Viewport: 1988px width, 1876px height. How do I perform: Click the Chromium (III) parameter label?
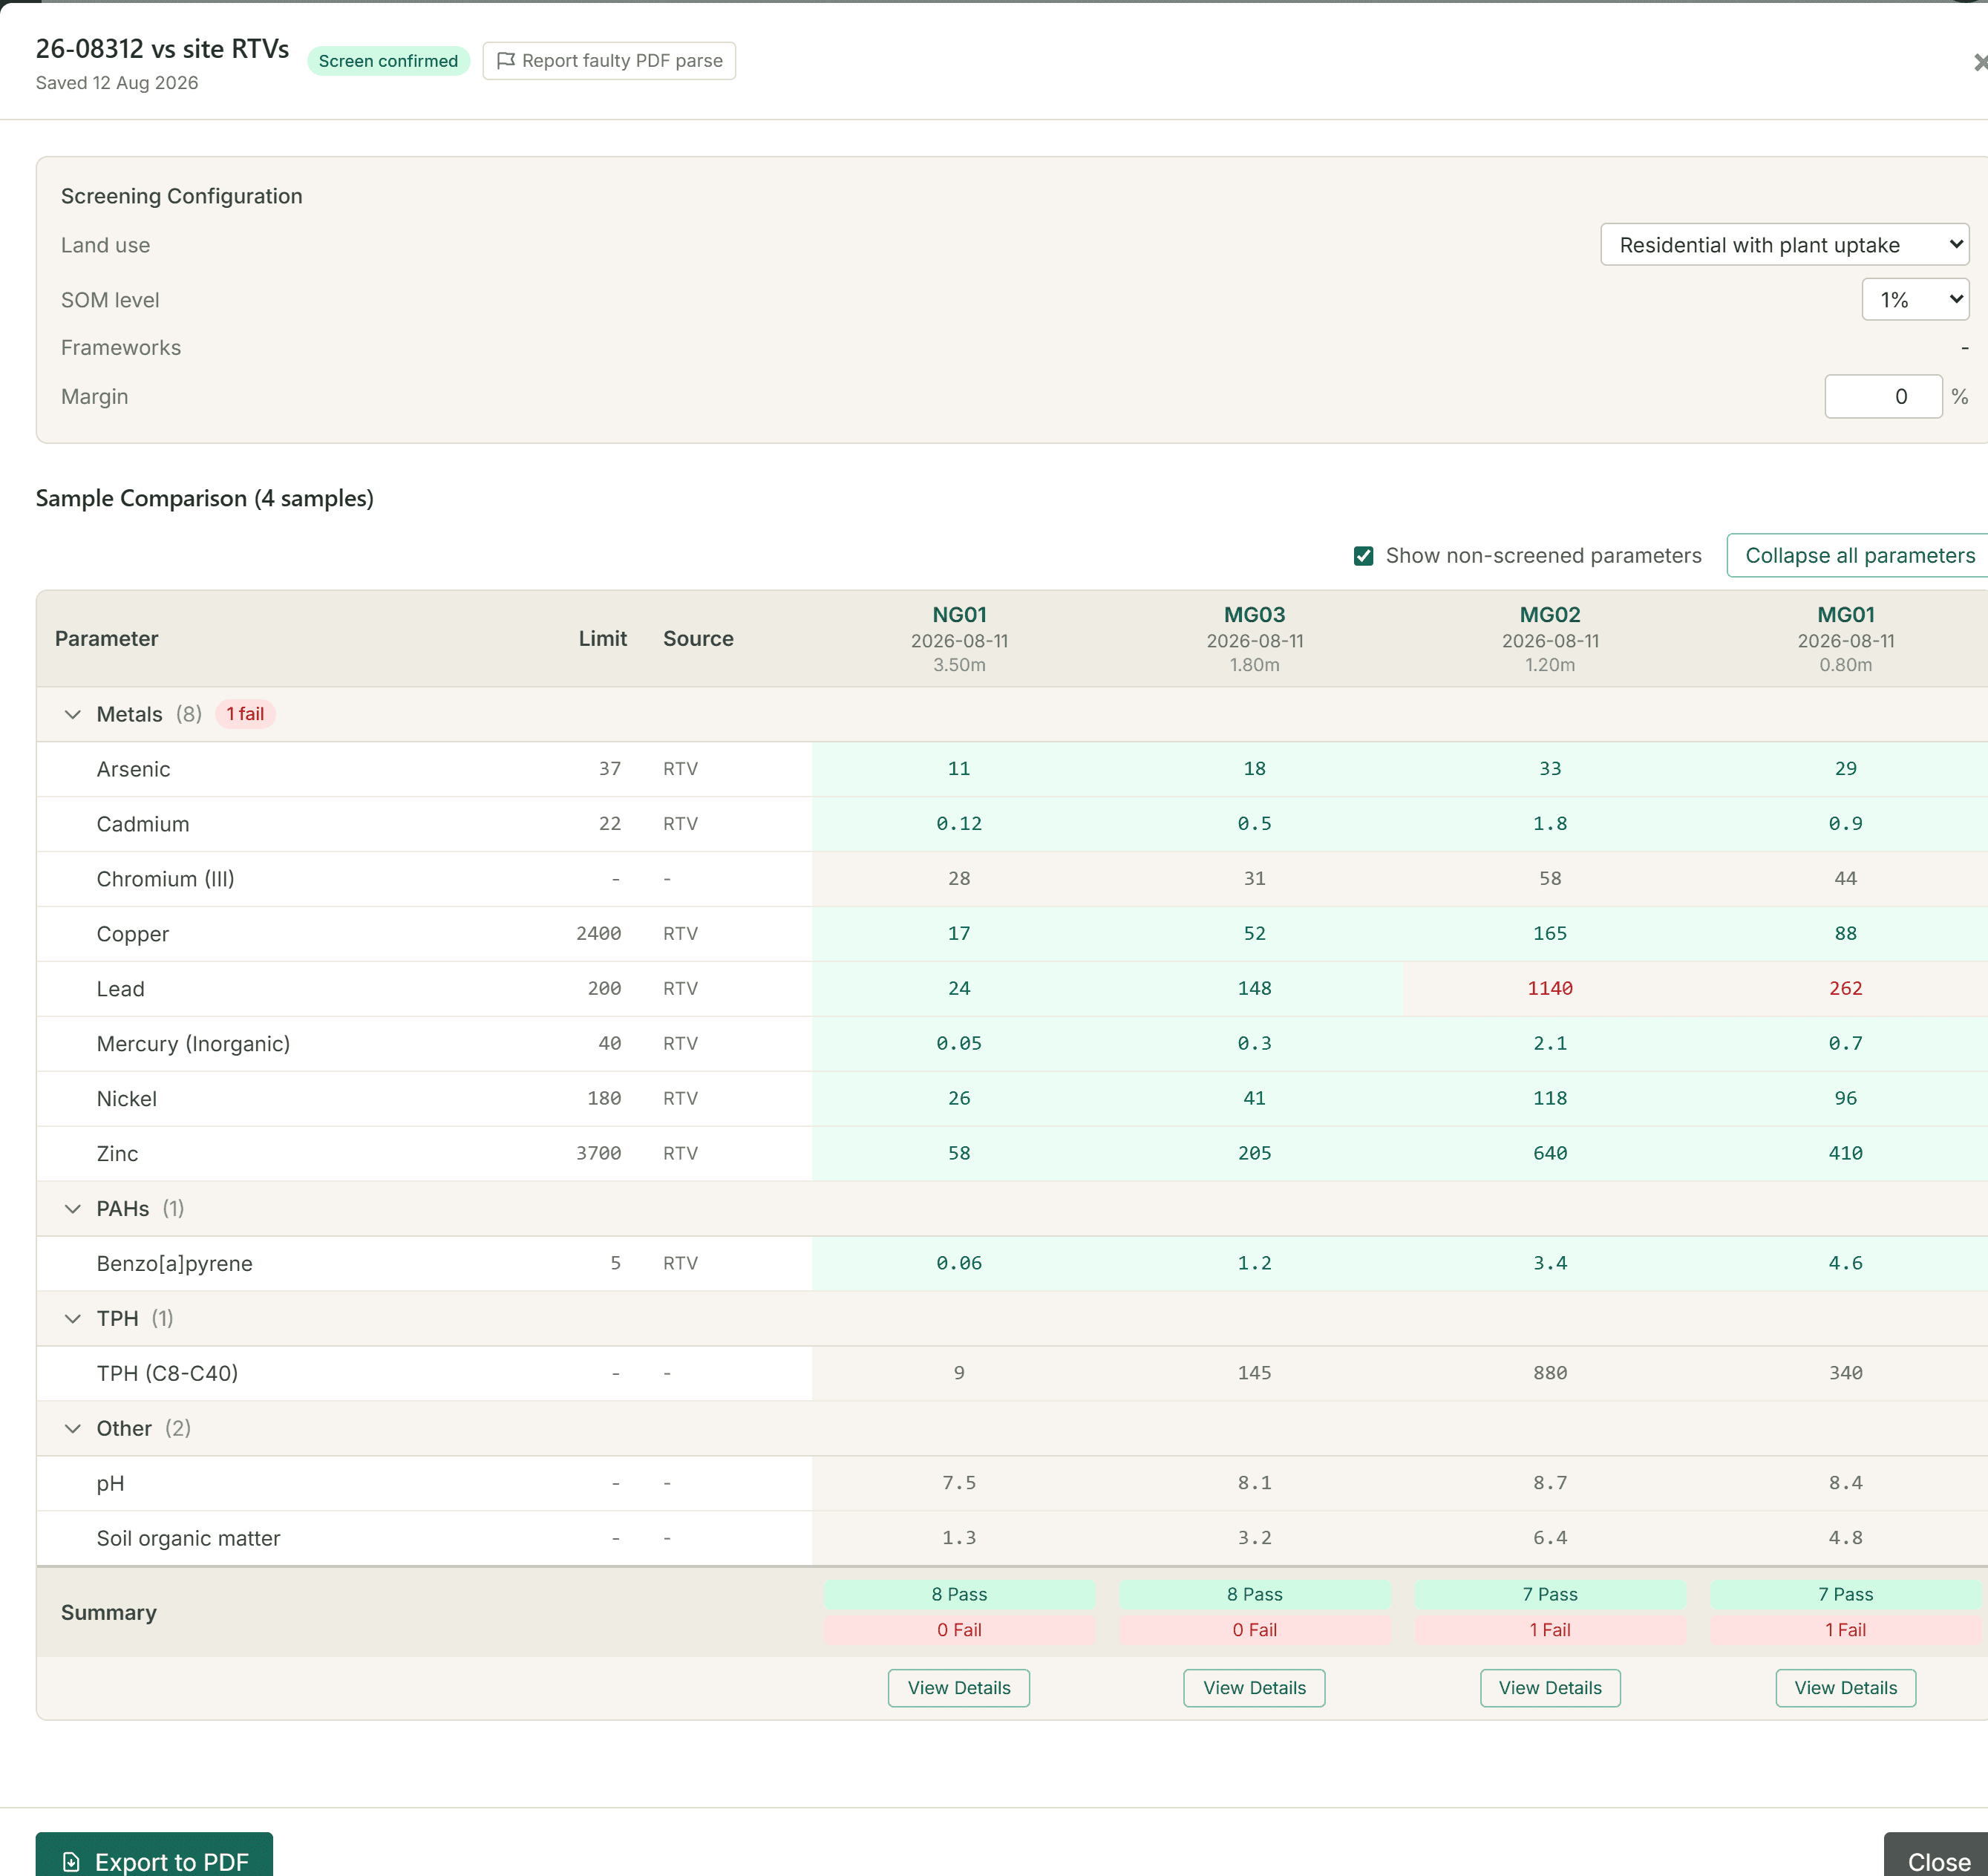[x=165, y=879]
